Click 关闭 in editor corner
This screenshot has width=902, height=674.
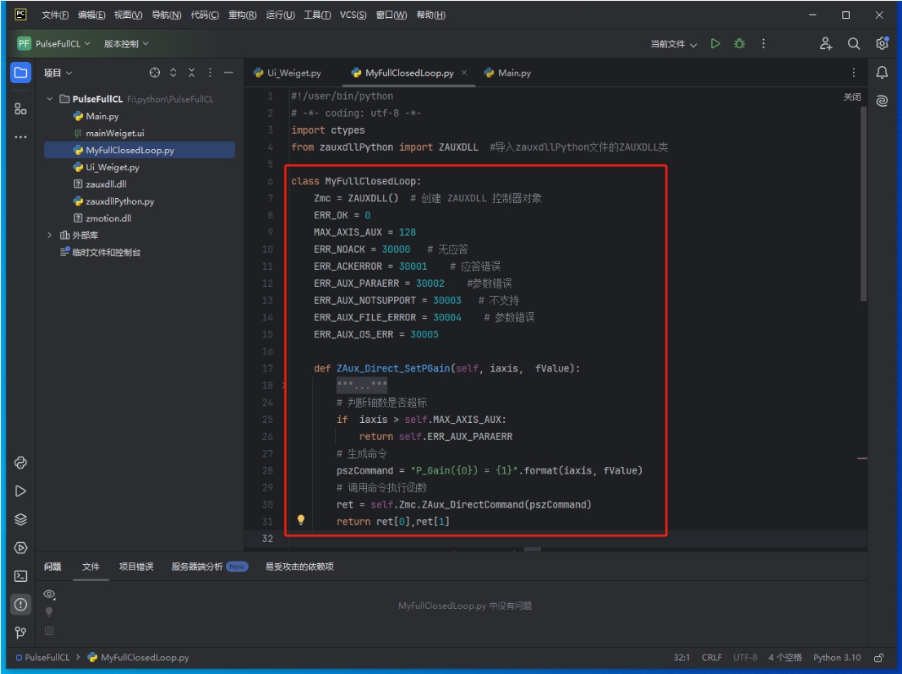852,97
